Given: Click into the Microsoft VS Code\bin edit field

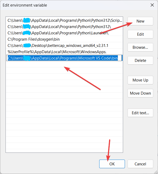Looking at the screenshot, I should [64, 58].
